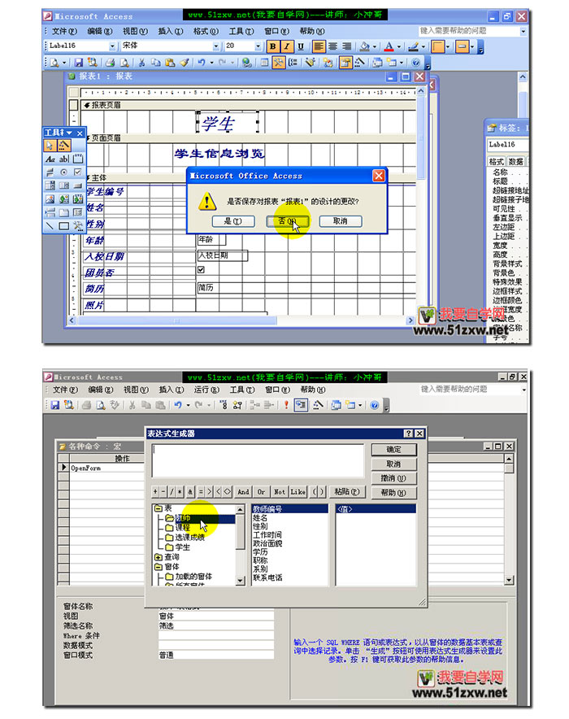Click 否(N) button in save dialog
Image resolution: width=569 pixels, height=719 pixels.
click(x=287, y=221)
